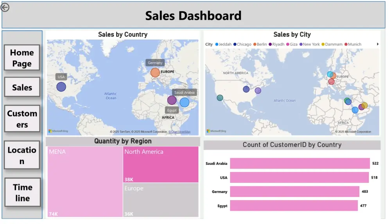Image resolution: width=391 pixels, height=224 pixels.
Task: Click the 38K value label in North America
Action: coord(129,179)
